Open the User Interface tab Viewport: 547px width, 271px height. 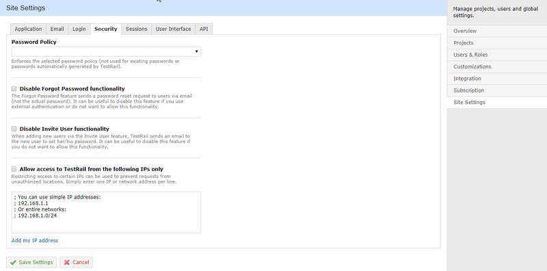pos(174,29)
